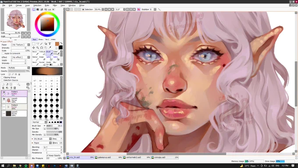This screenshot has height=168, width=298.
Task: Open the brush Normal mode dropdown
Action: pyautogui.click(x=39, y=122)
